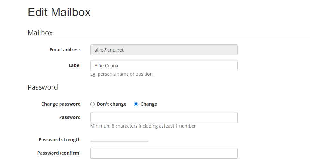Screen dimensions: 310x163
Task: Click the "Password (confirm)" field label
Action: click(59, 153)
